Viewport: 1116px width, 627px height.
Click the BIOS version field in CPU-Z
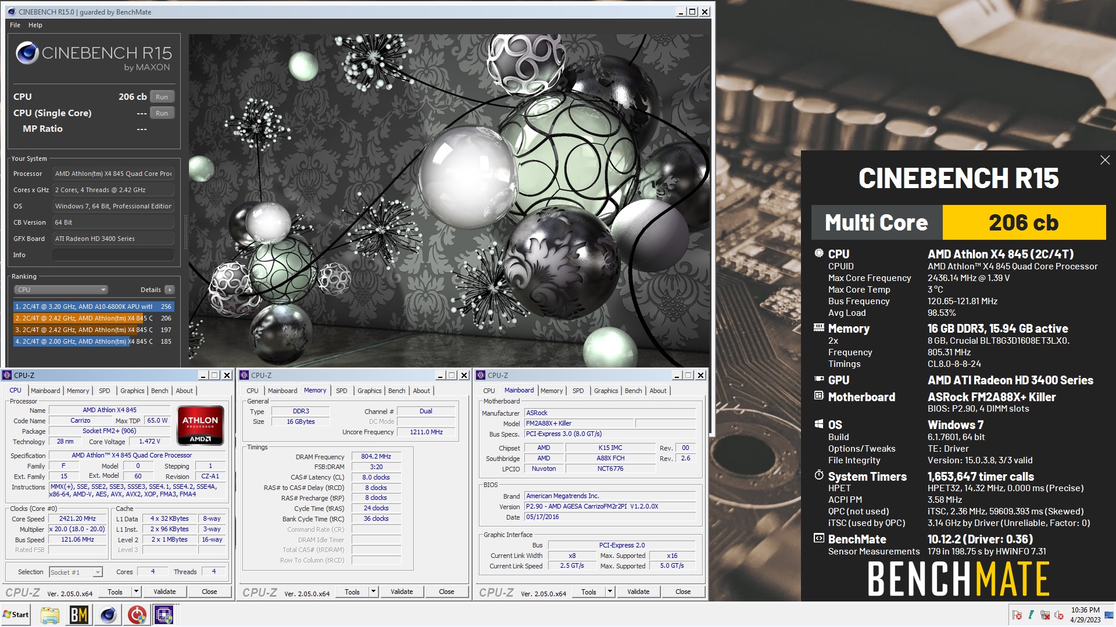click(610, 506)
